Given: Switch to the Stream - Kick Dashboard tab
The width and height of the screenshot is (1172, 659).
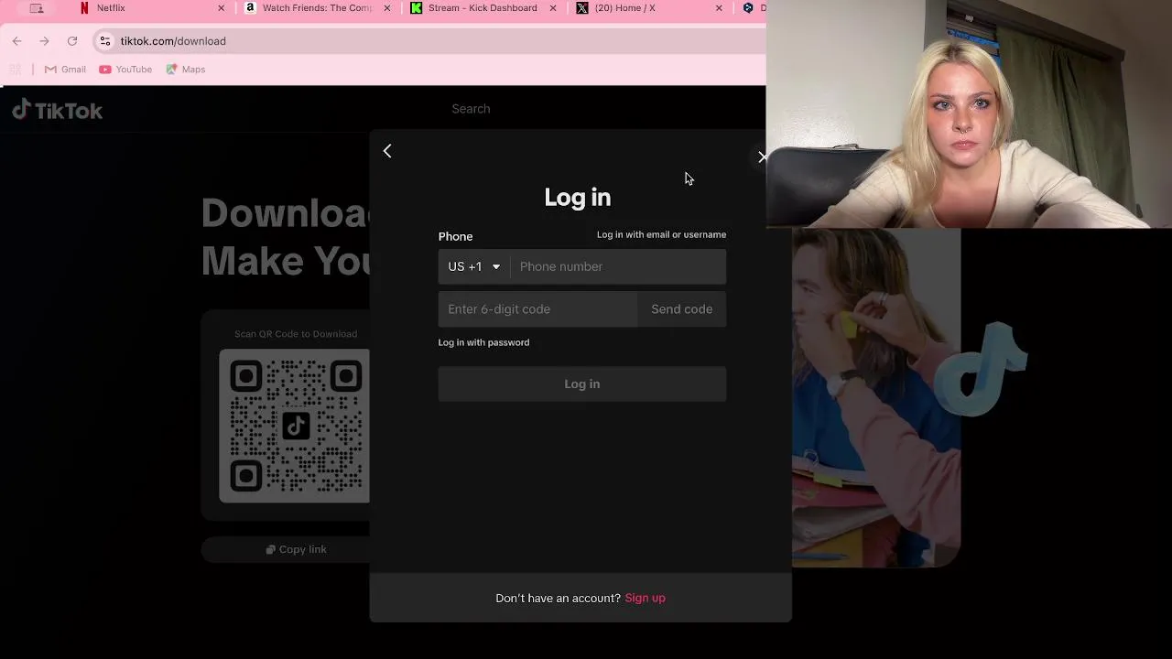Looking at the screenshot, I should [483, 8].
